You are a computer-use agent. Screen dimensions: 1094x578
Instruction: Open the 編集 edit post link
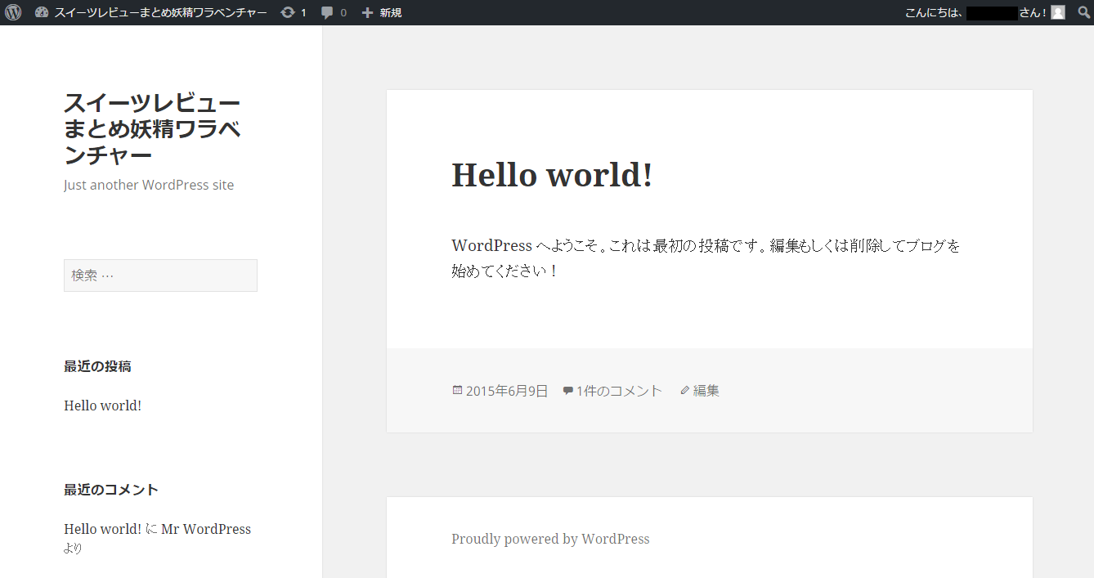pos(706,391)
